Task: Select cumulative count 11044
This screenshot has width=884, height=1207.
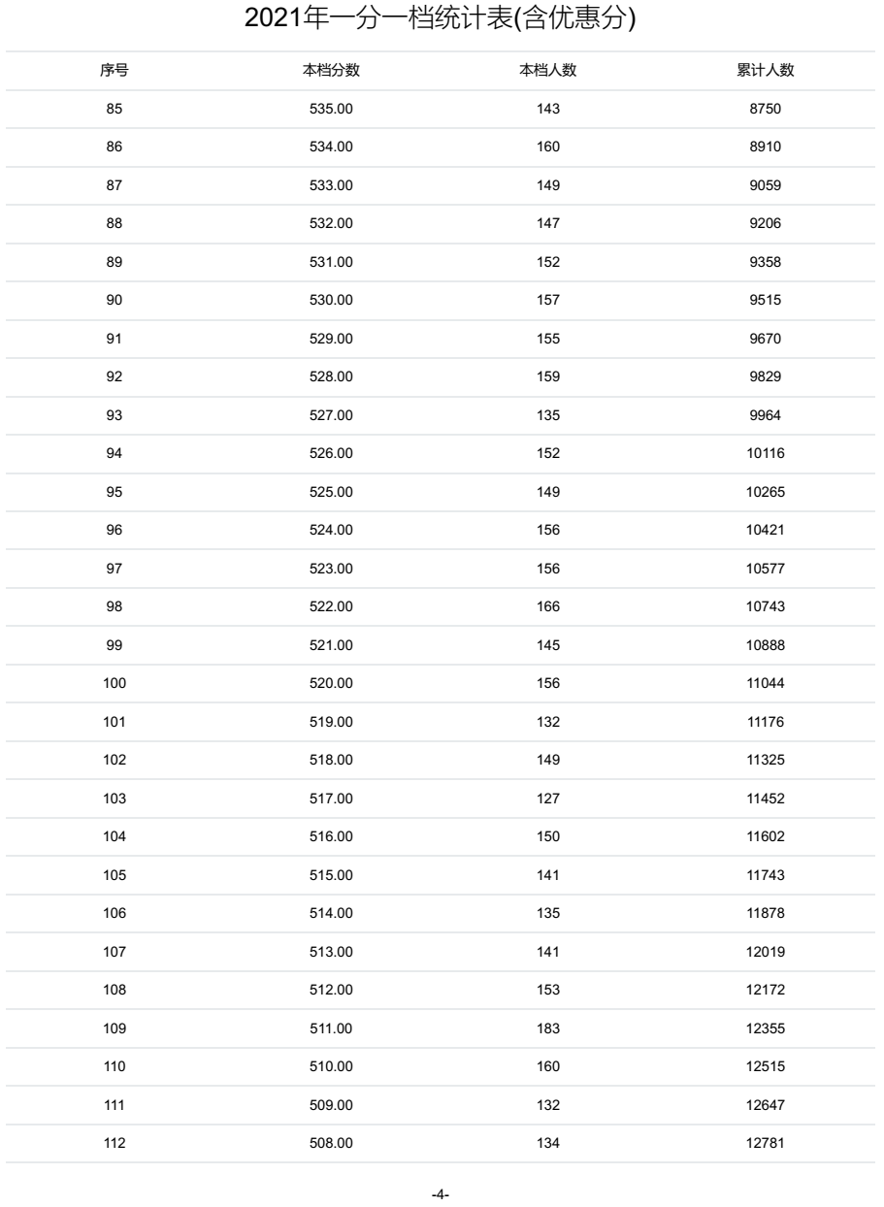Action: pyautogui.click(x=765, y=683)
